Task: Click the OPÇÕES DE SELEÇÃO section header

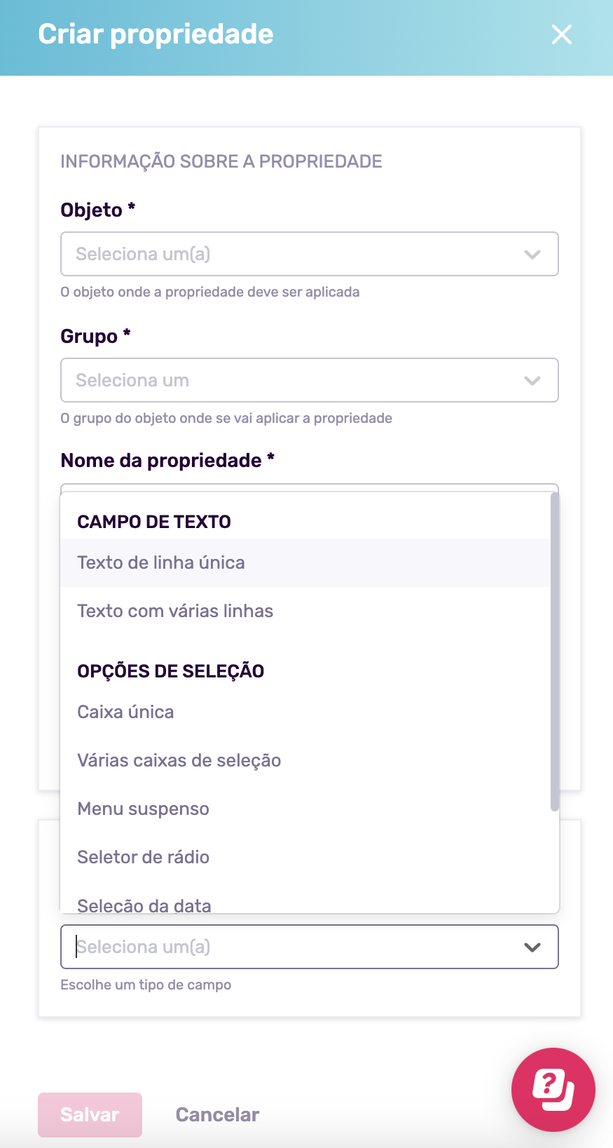Action: pos(170,671)
